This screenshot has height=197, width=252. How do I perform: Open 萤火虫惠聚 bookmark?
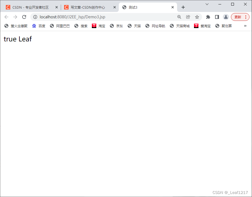pos(16,26)
